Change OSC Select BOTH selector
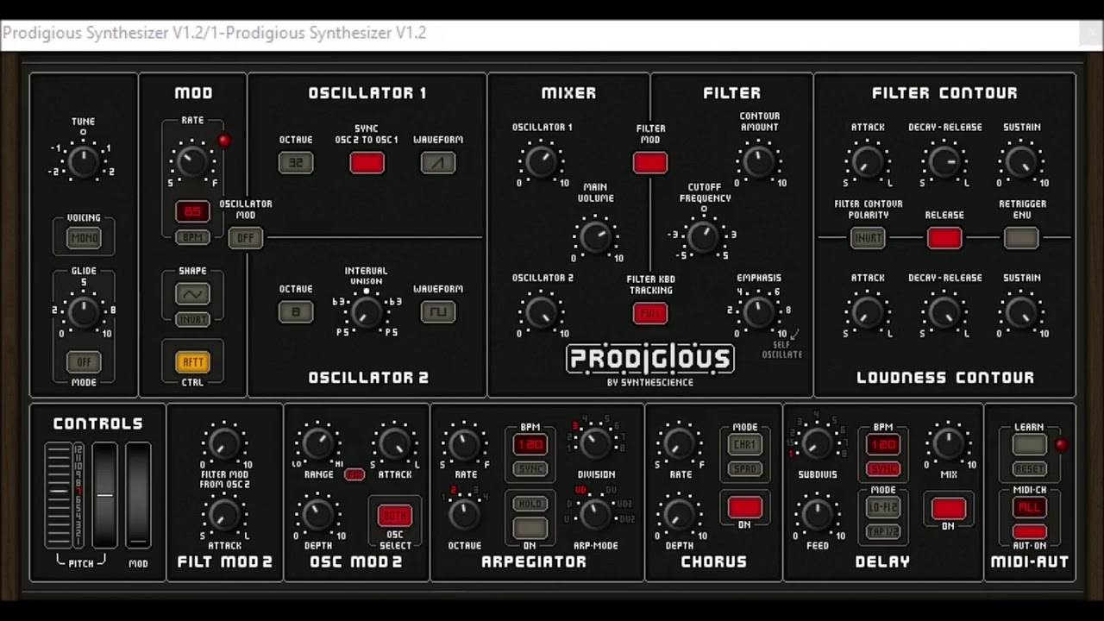 click(395, 515)
